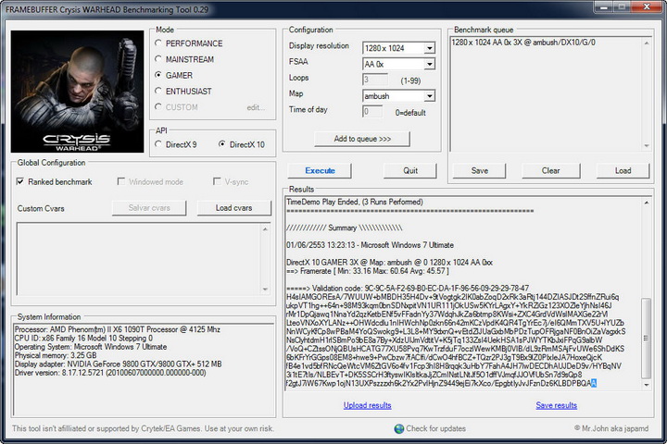Click Results scrollbar thumb
The image size is (667, 444).
click(647, 339)
